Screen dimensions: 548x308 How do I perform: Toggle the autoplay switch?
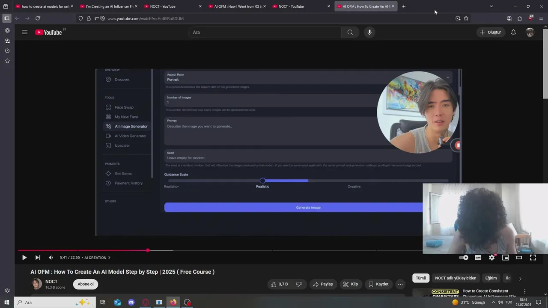point(464,258)
